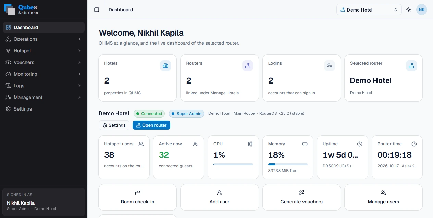
Task: Expand the Monitoring chevron arrow
Action: point(79,74)
